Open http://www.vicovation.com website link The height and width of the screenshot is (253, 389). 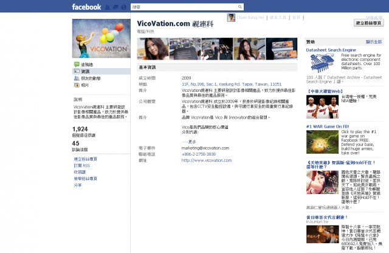207,161
